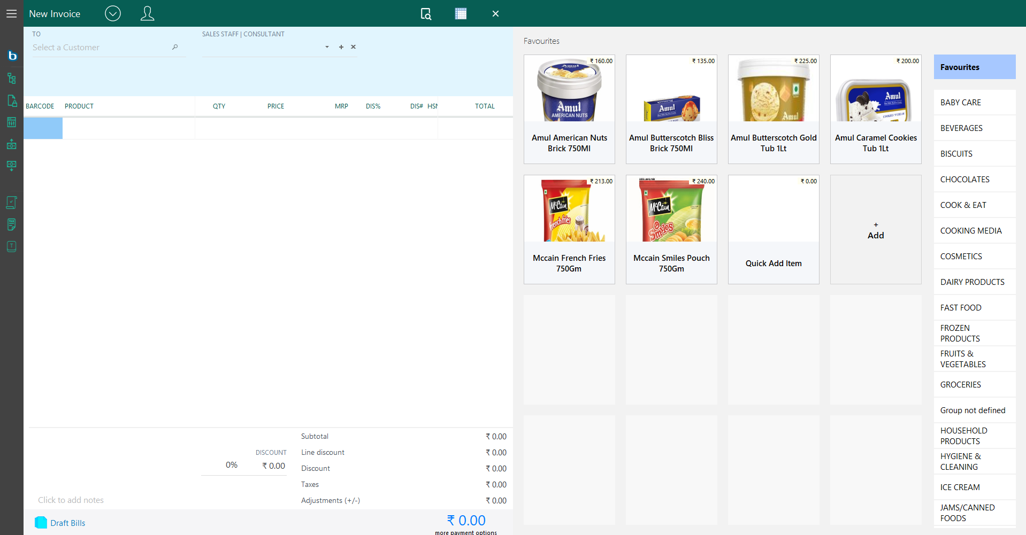
Task: Close the New Invoice with X icon
Action: (495, 13)
